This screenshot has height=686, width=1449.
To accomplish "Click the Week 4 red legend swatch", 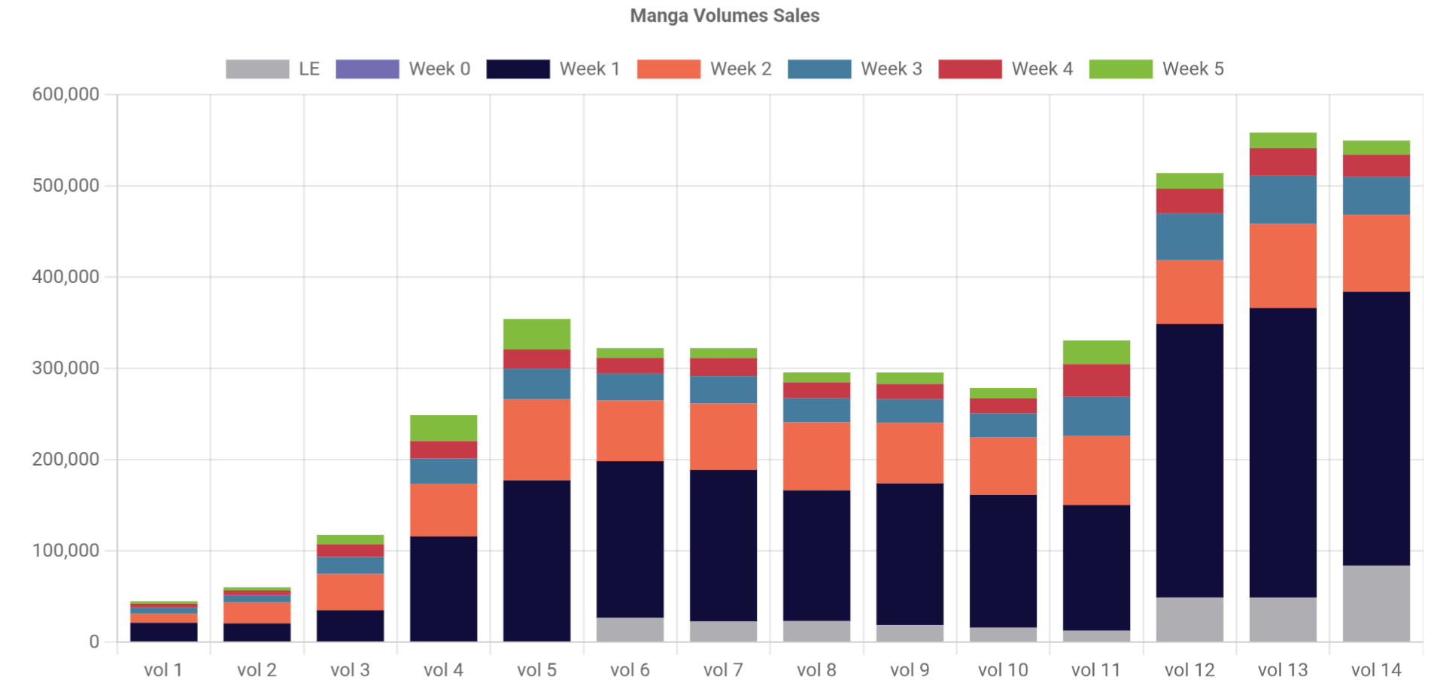I will [971, 69].
